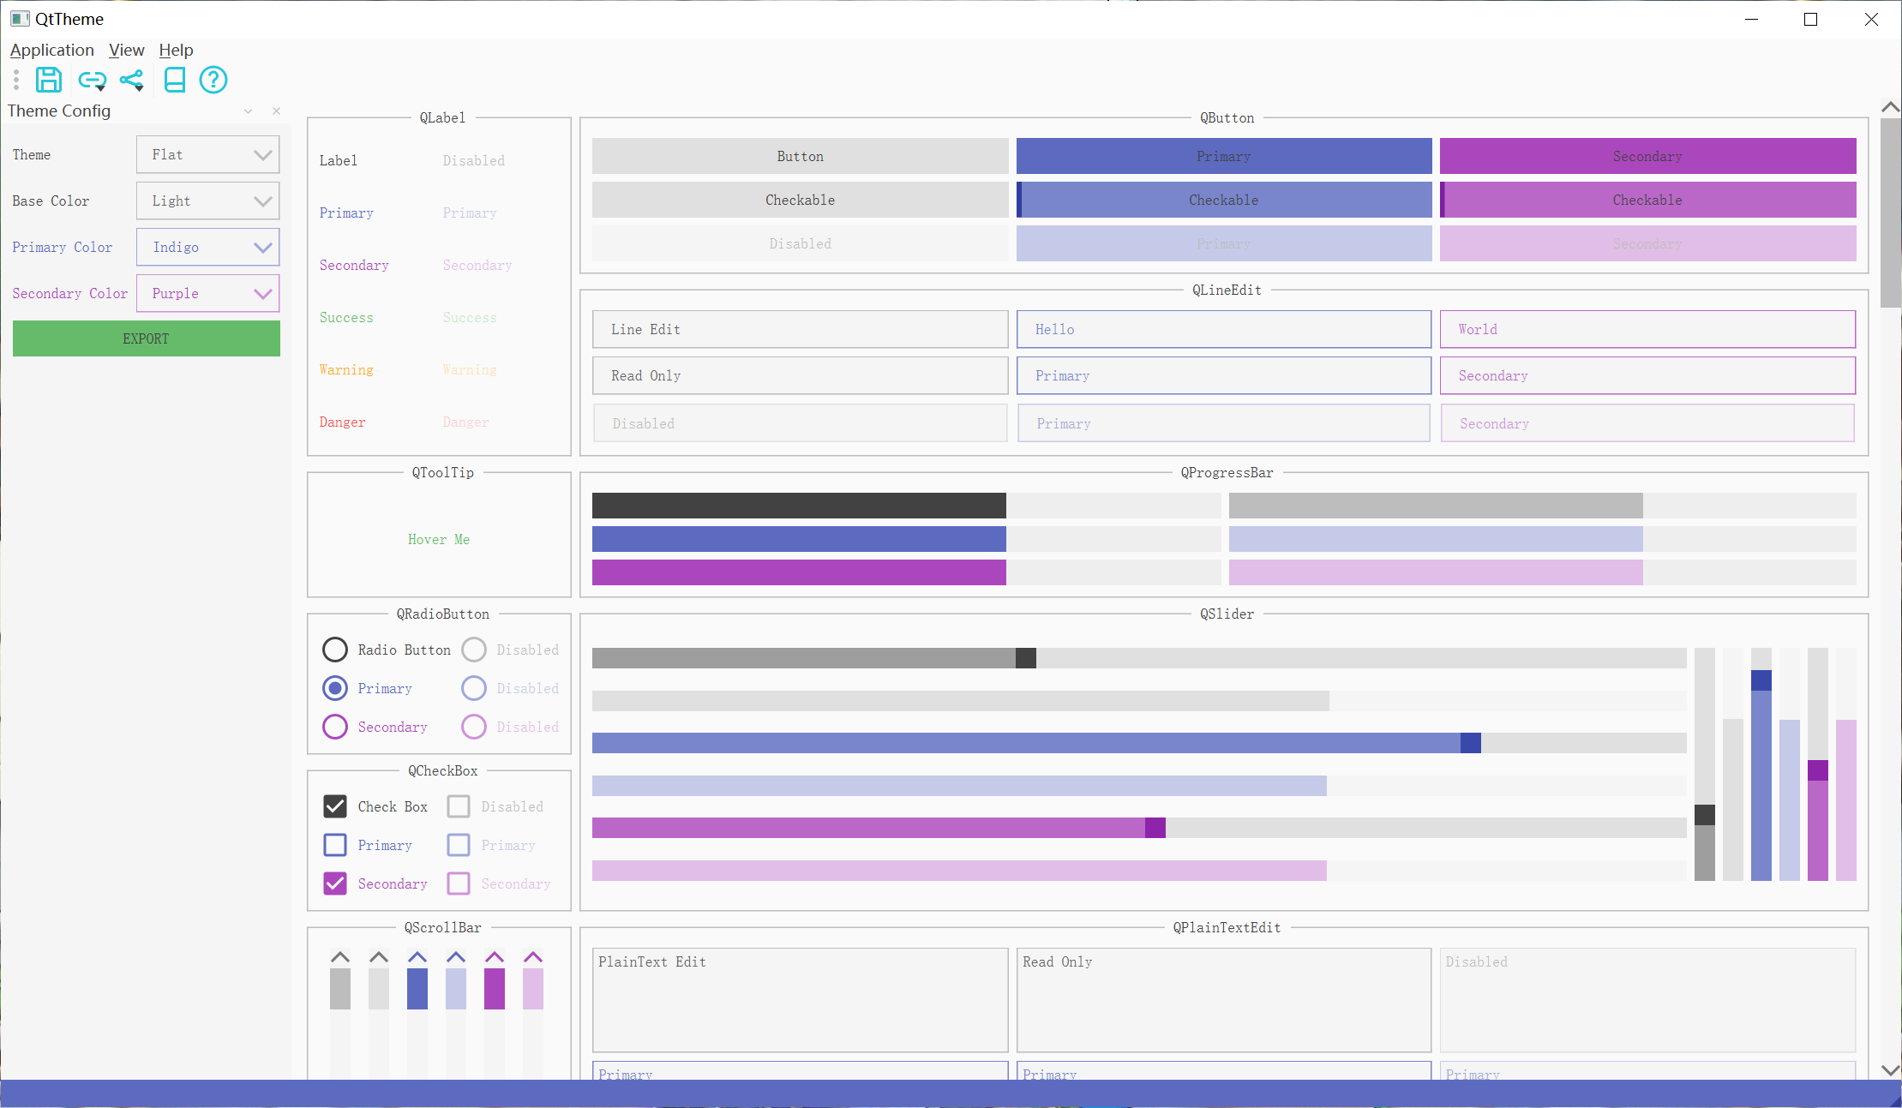The height and width of the screenshot is (1108, 1902).
Task: Click the Theme Config float chevron icon
Action: [248, 111]
